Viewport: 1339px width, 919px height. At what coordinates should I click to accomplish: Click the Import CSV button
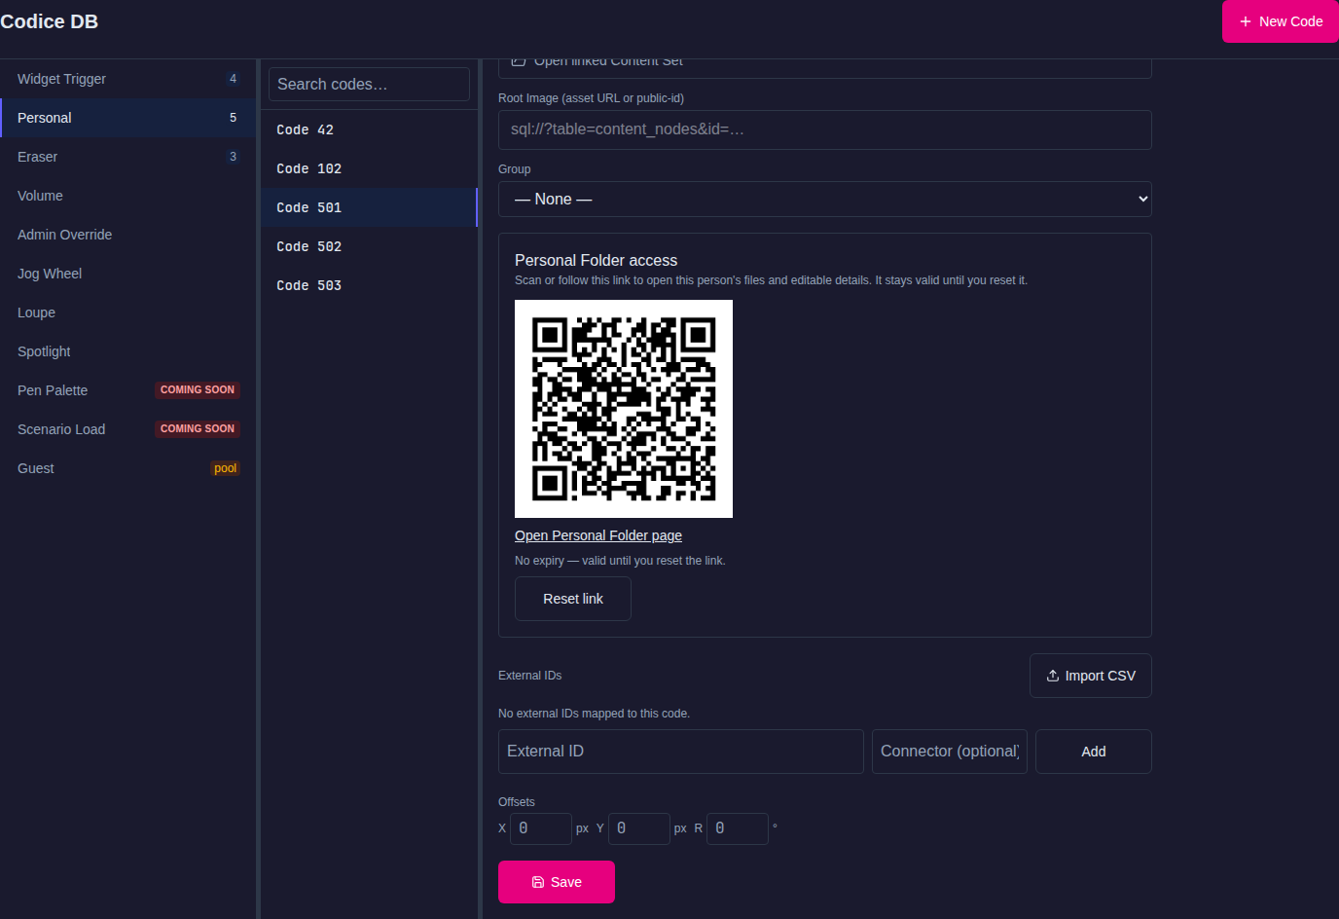[1091, 676]
